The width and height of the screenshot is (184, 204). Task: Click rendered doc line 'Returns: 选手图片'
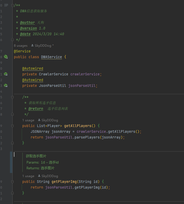point(41,168)
